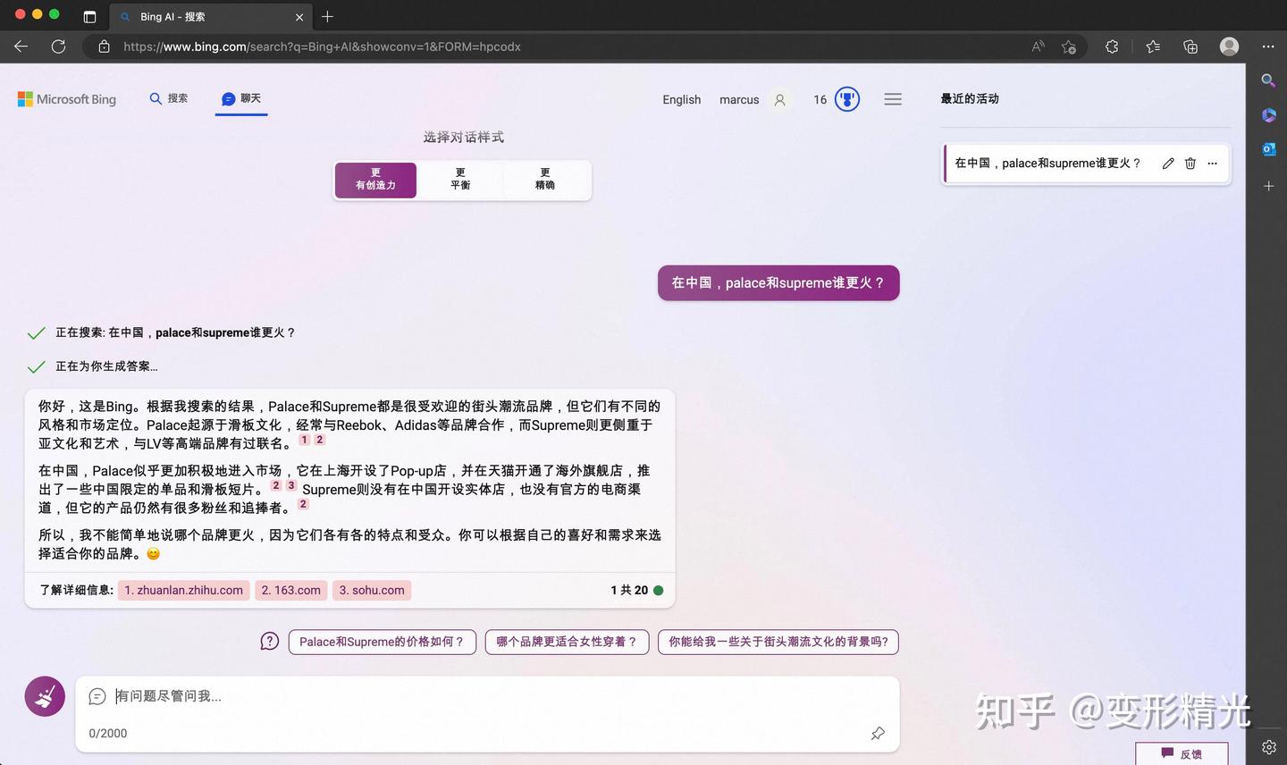The height and width of the screenshot is (765, 1287).
Task: Select the 更平衡 conversation style
Action: [x=460, y=180]
